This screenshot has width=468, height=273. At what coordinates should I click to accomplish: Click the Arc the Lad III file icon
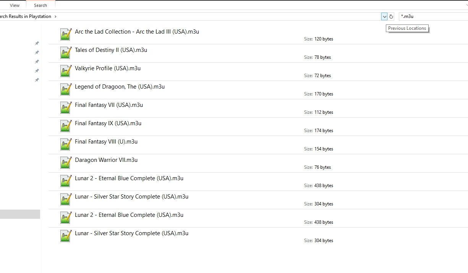66,34
